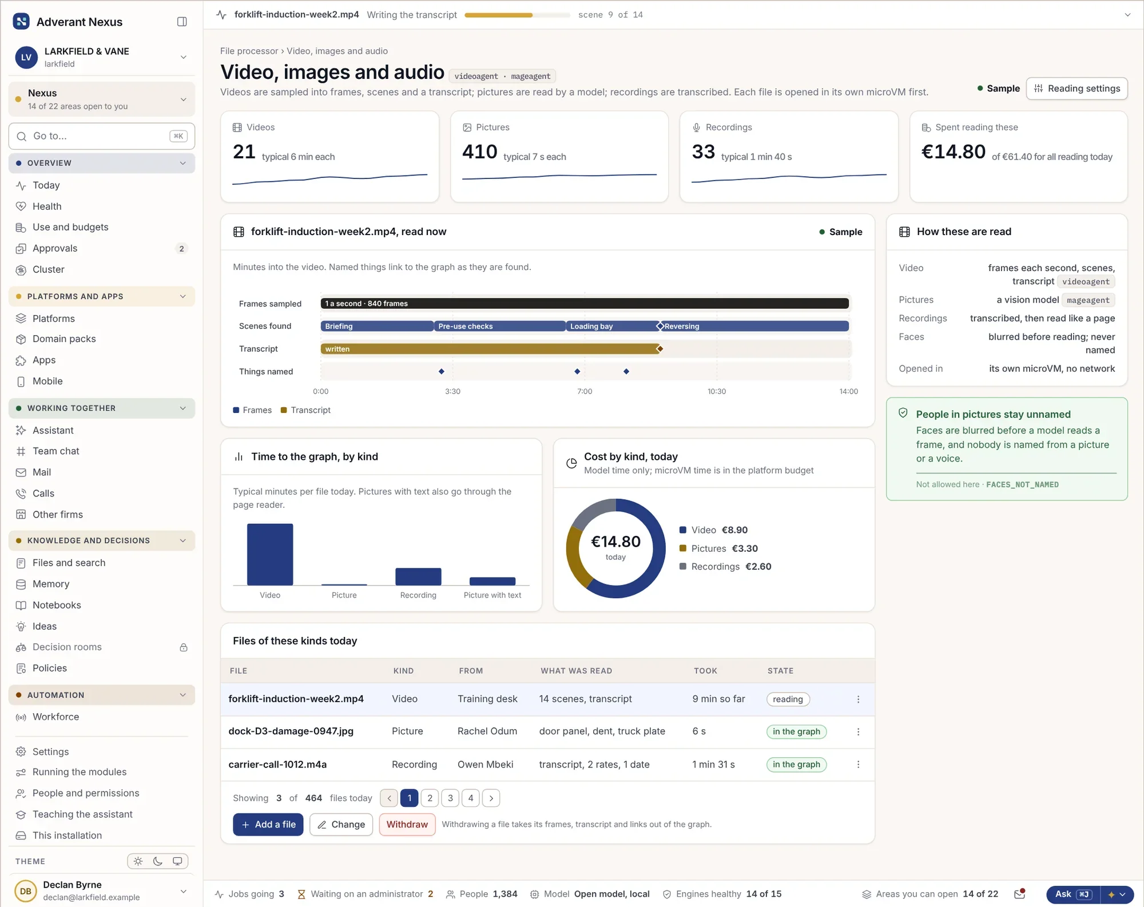Open row menu for forklift-induction-week2.mp4

tap(858, 699)
